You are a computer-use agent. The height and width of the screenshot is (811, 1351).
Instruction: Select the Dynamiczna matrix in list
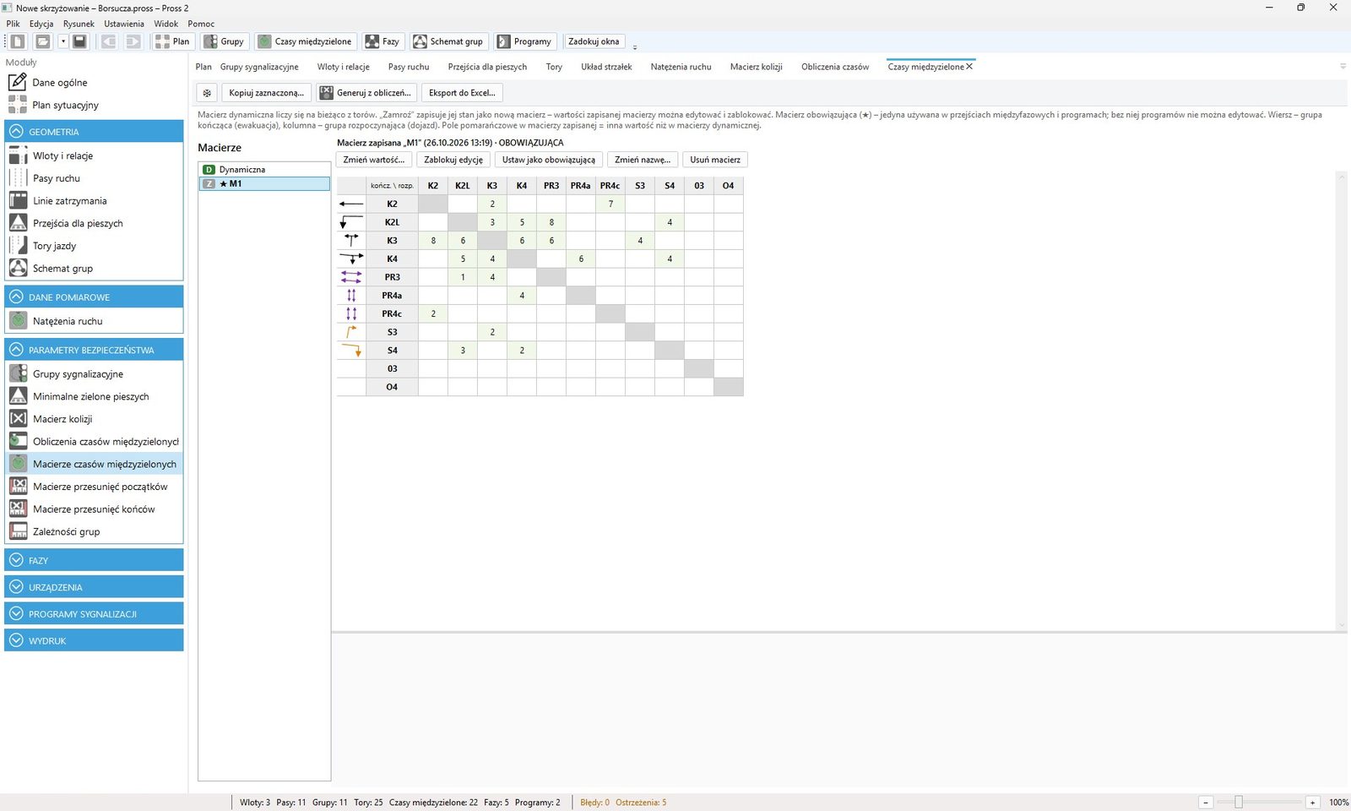click(264, 169)
